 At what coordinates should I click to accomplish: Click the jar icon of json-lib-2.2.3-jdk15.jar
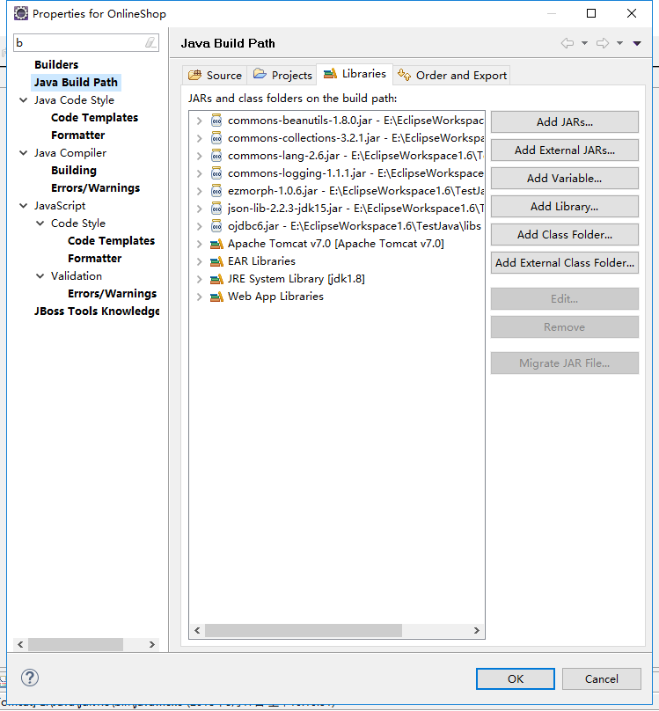(216, 209)
